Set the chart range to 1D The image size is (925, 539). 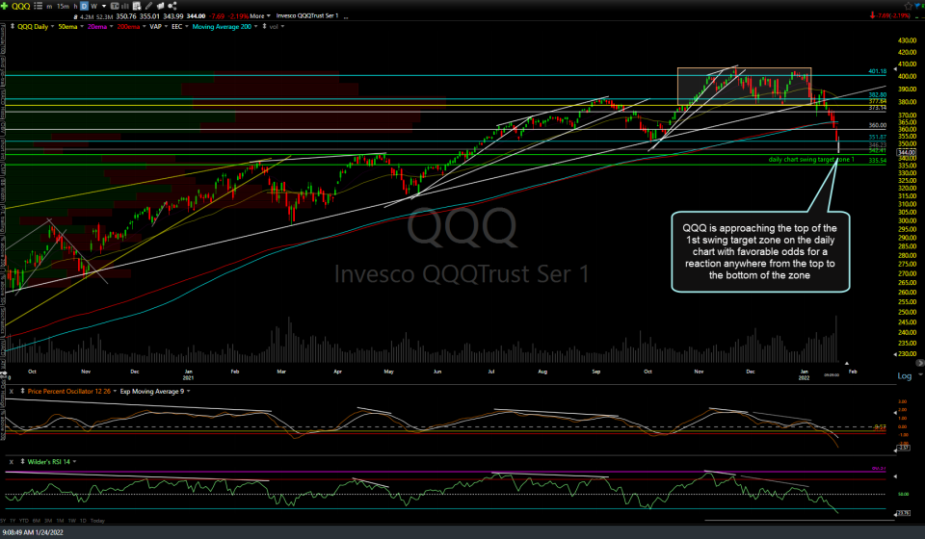(83, 521)
